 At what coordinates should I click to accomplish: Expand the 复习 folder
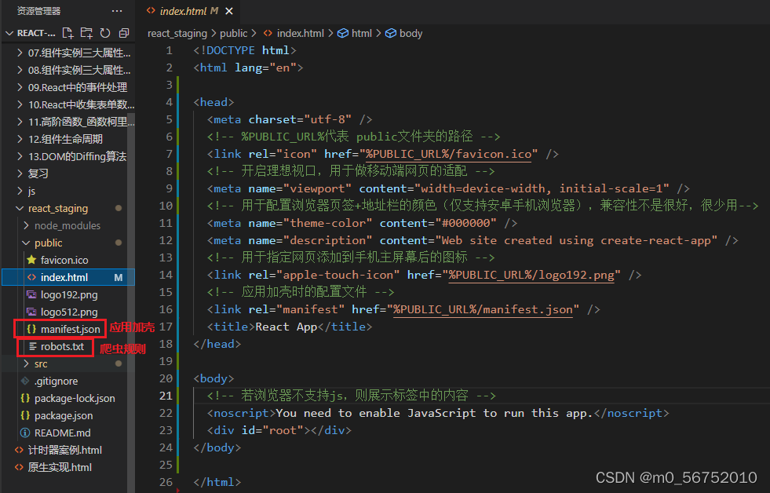pyautogui.click(x=20, y=173)
